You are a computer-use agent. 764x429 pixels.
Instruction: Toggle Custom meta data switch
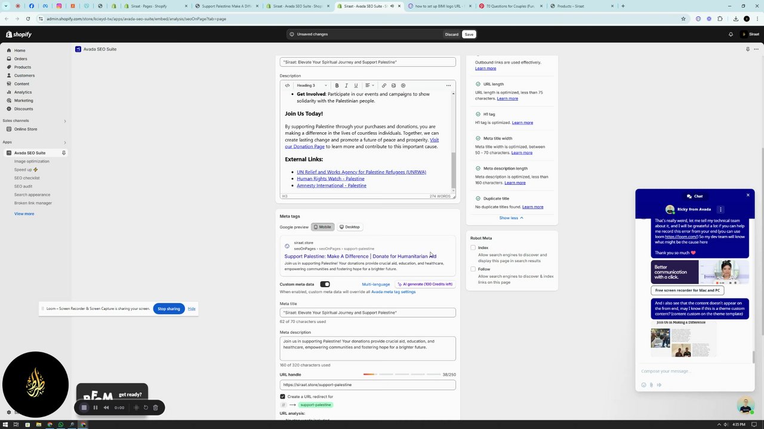[x=325, y=284]
